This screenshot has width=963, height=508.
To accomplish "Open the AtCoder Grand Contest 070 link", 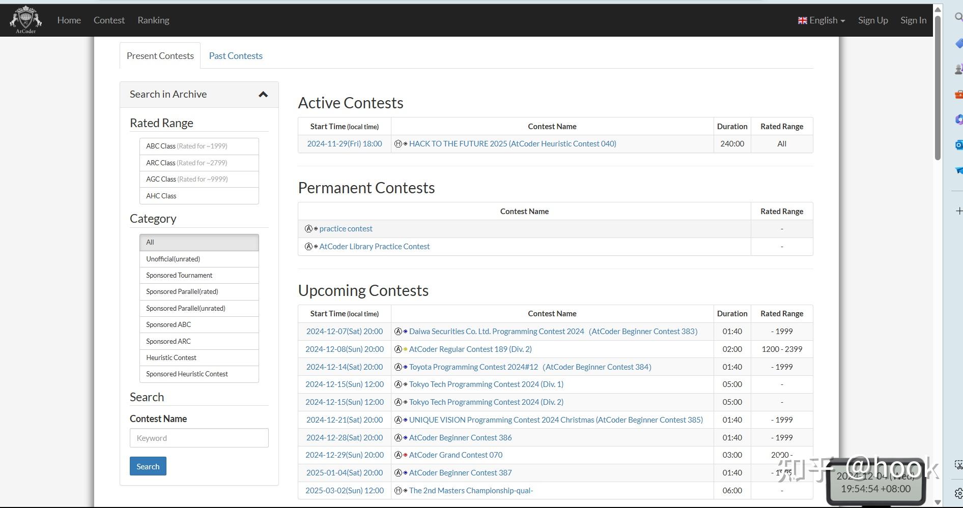I will [x=456, y=455].
